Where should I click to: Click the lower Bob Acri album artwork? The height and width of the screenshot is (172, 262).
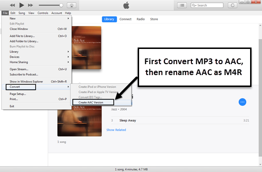coord(80,121)
